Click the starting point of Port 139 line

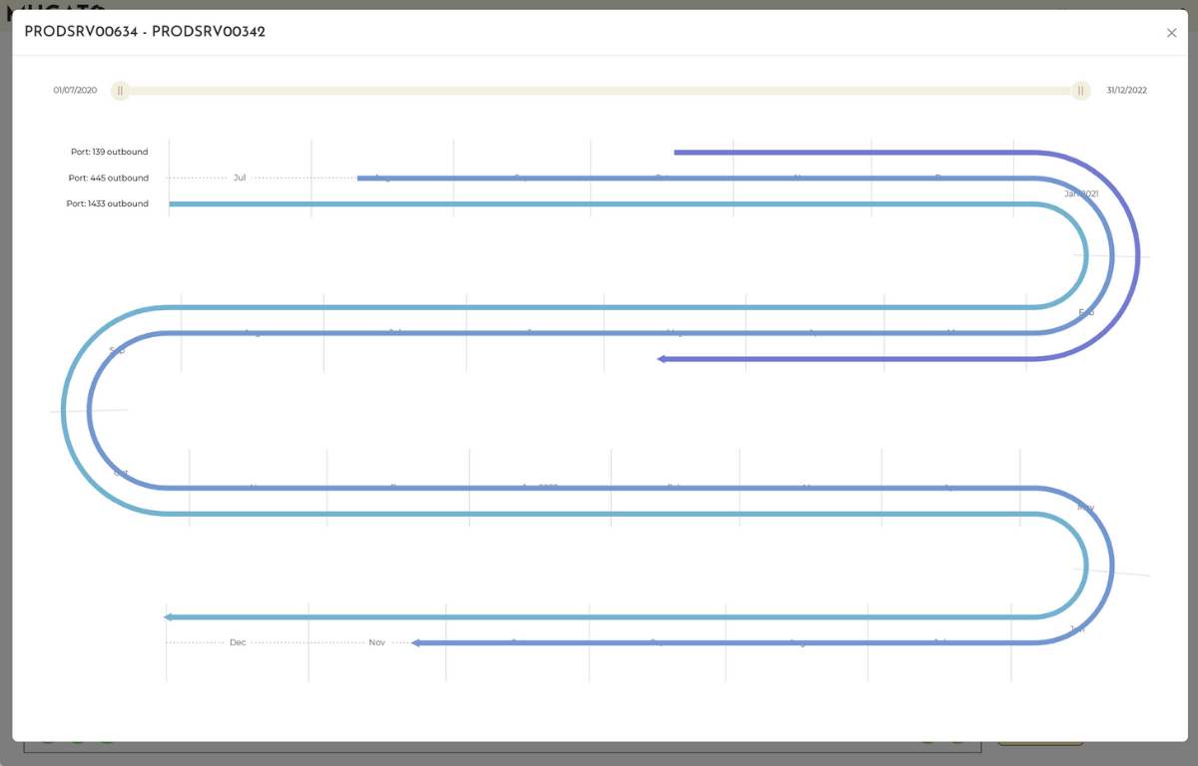click(x=677, y=153)
